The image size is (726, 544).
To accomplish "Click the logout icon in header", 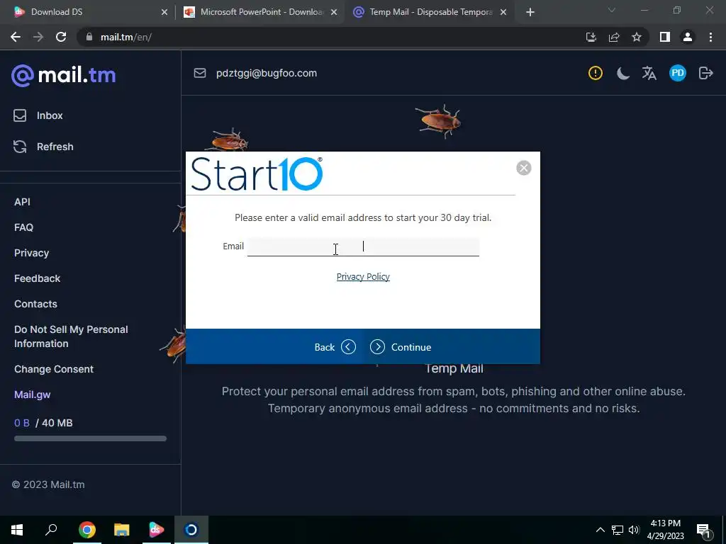I will click(x=705, y=73).
